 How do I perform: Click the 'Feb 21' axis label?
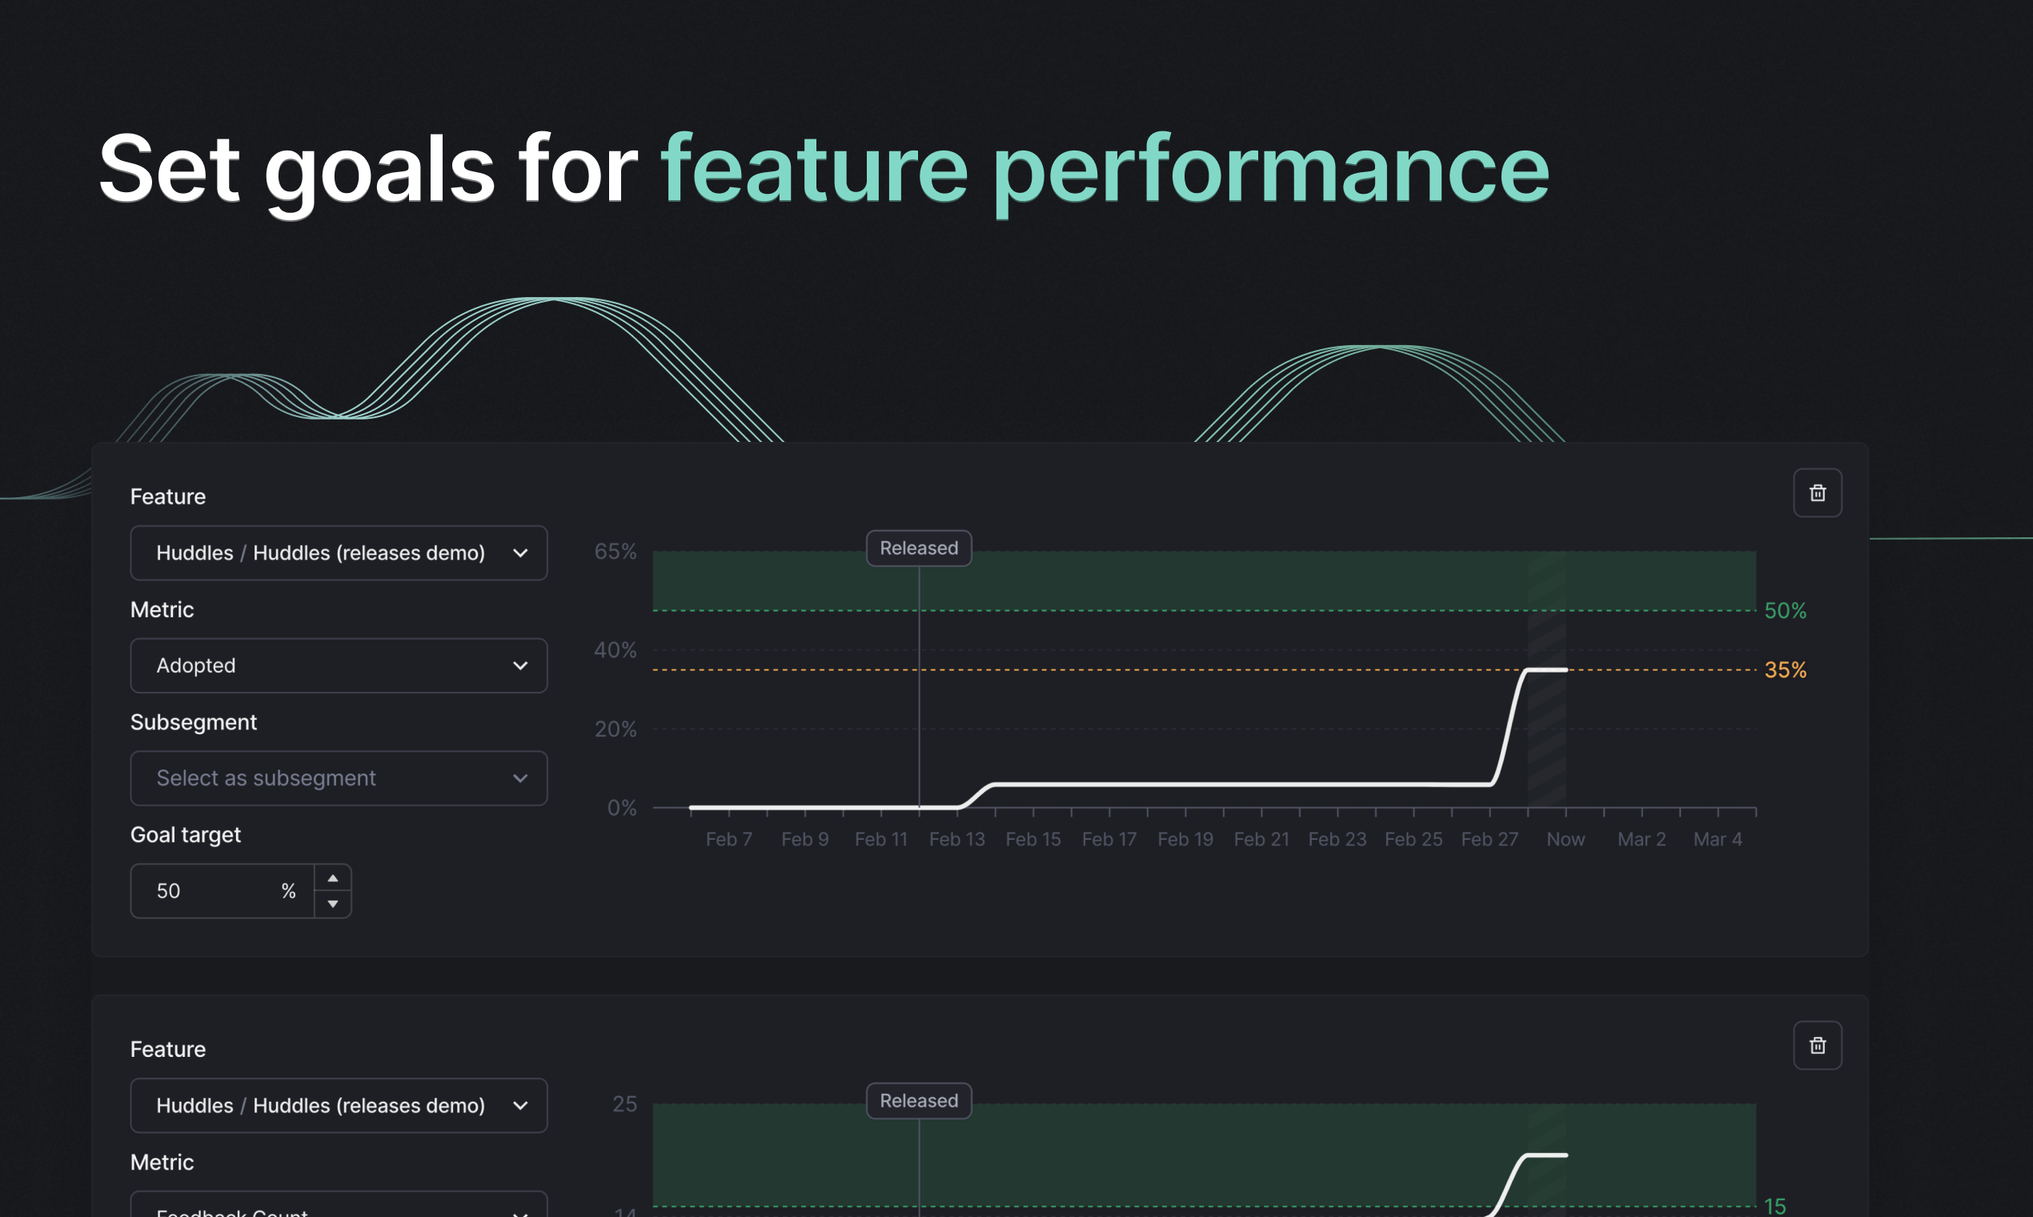pyautogui.click(x=1261, y=839)
